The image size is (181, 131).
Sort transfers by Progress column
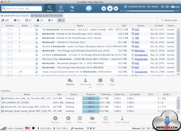coord(91,94)
